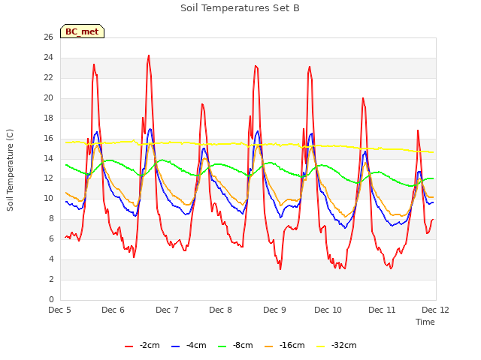
Task: Click the 12 y-axis tick label
Action: coord(48,178)
